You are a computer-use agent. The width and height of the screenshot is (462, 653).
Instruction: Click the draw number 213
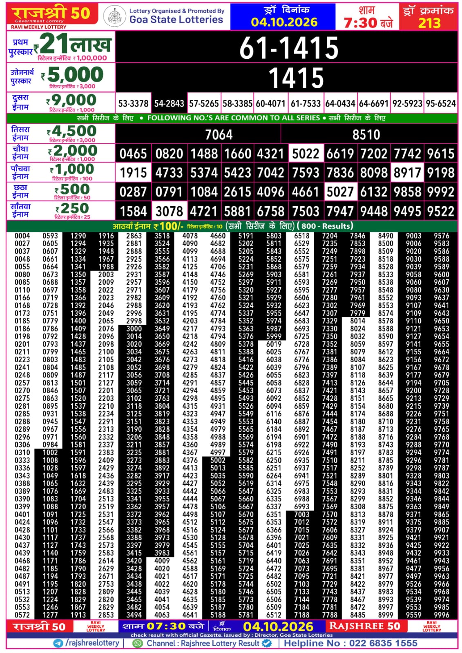pos(429,23)
